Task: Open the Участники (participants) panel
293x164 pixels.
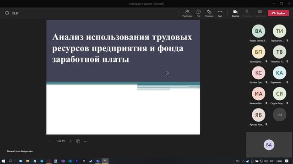Action: (x=187, y=13)
